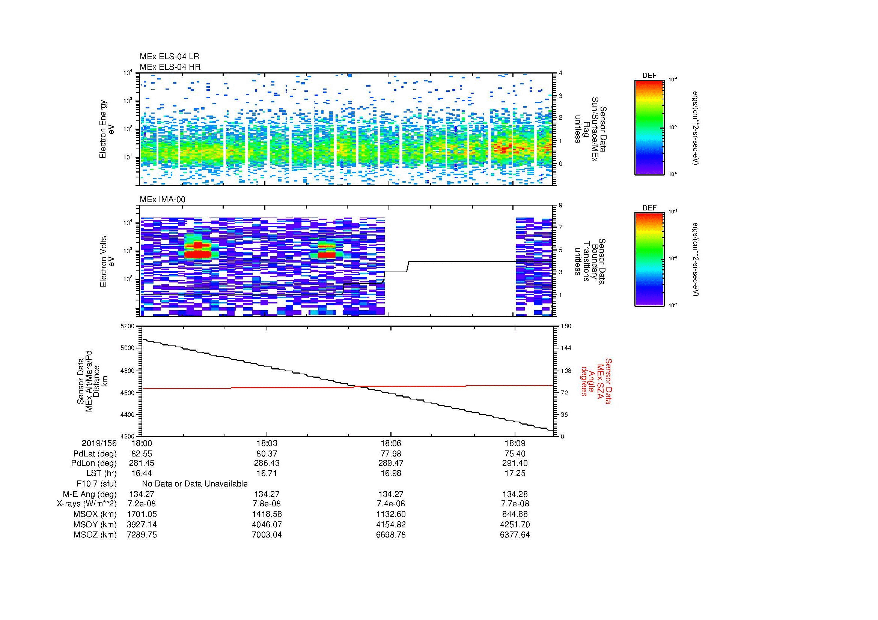Click the 18:09 time axis label
The width and height of the screenshot is (878, 620).
pos(515,443)
